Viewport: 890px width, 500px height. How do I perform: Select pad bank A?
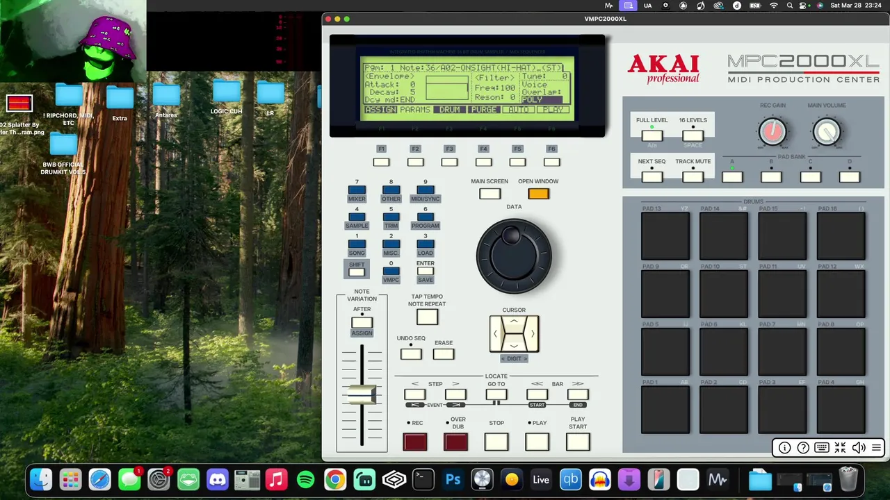732,177
